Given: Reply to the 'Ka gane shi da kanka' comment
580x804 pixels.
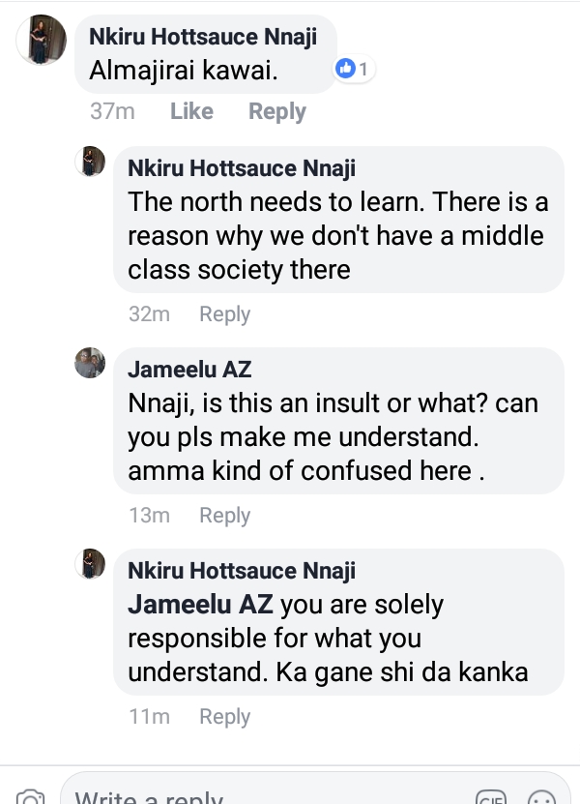Looking at the screenshot, I should [224, 717].
